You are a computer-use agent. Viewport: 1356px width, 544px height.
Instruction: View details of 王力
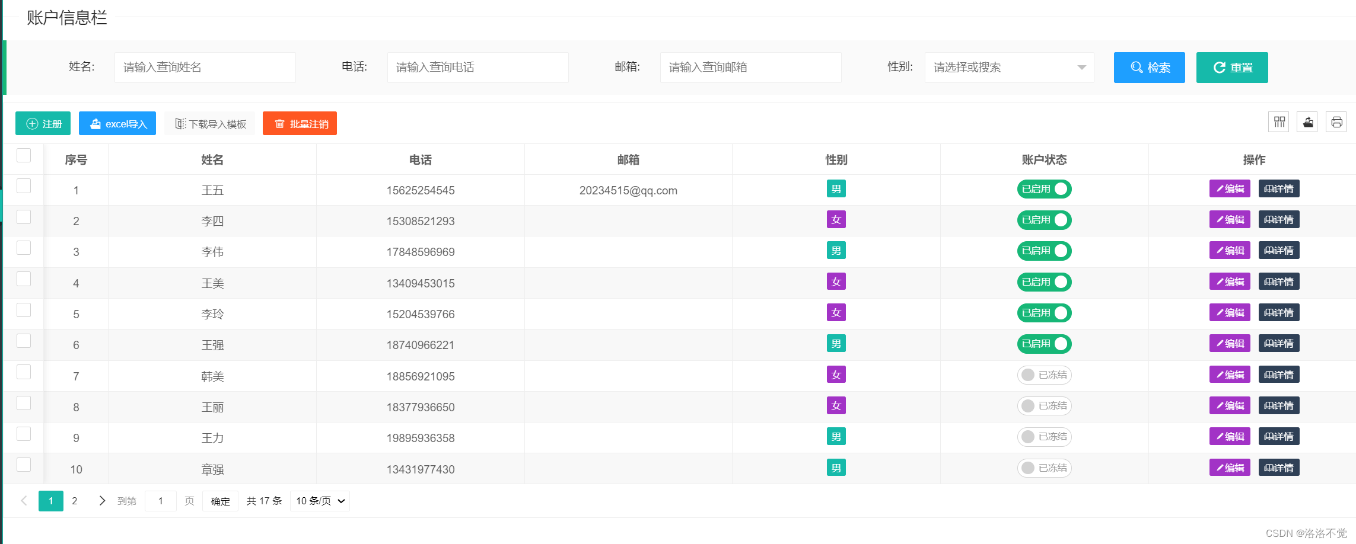tap(1279, 437)
